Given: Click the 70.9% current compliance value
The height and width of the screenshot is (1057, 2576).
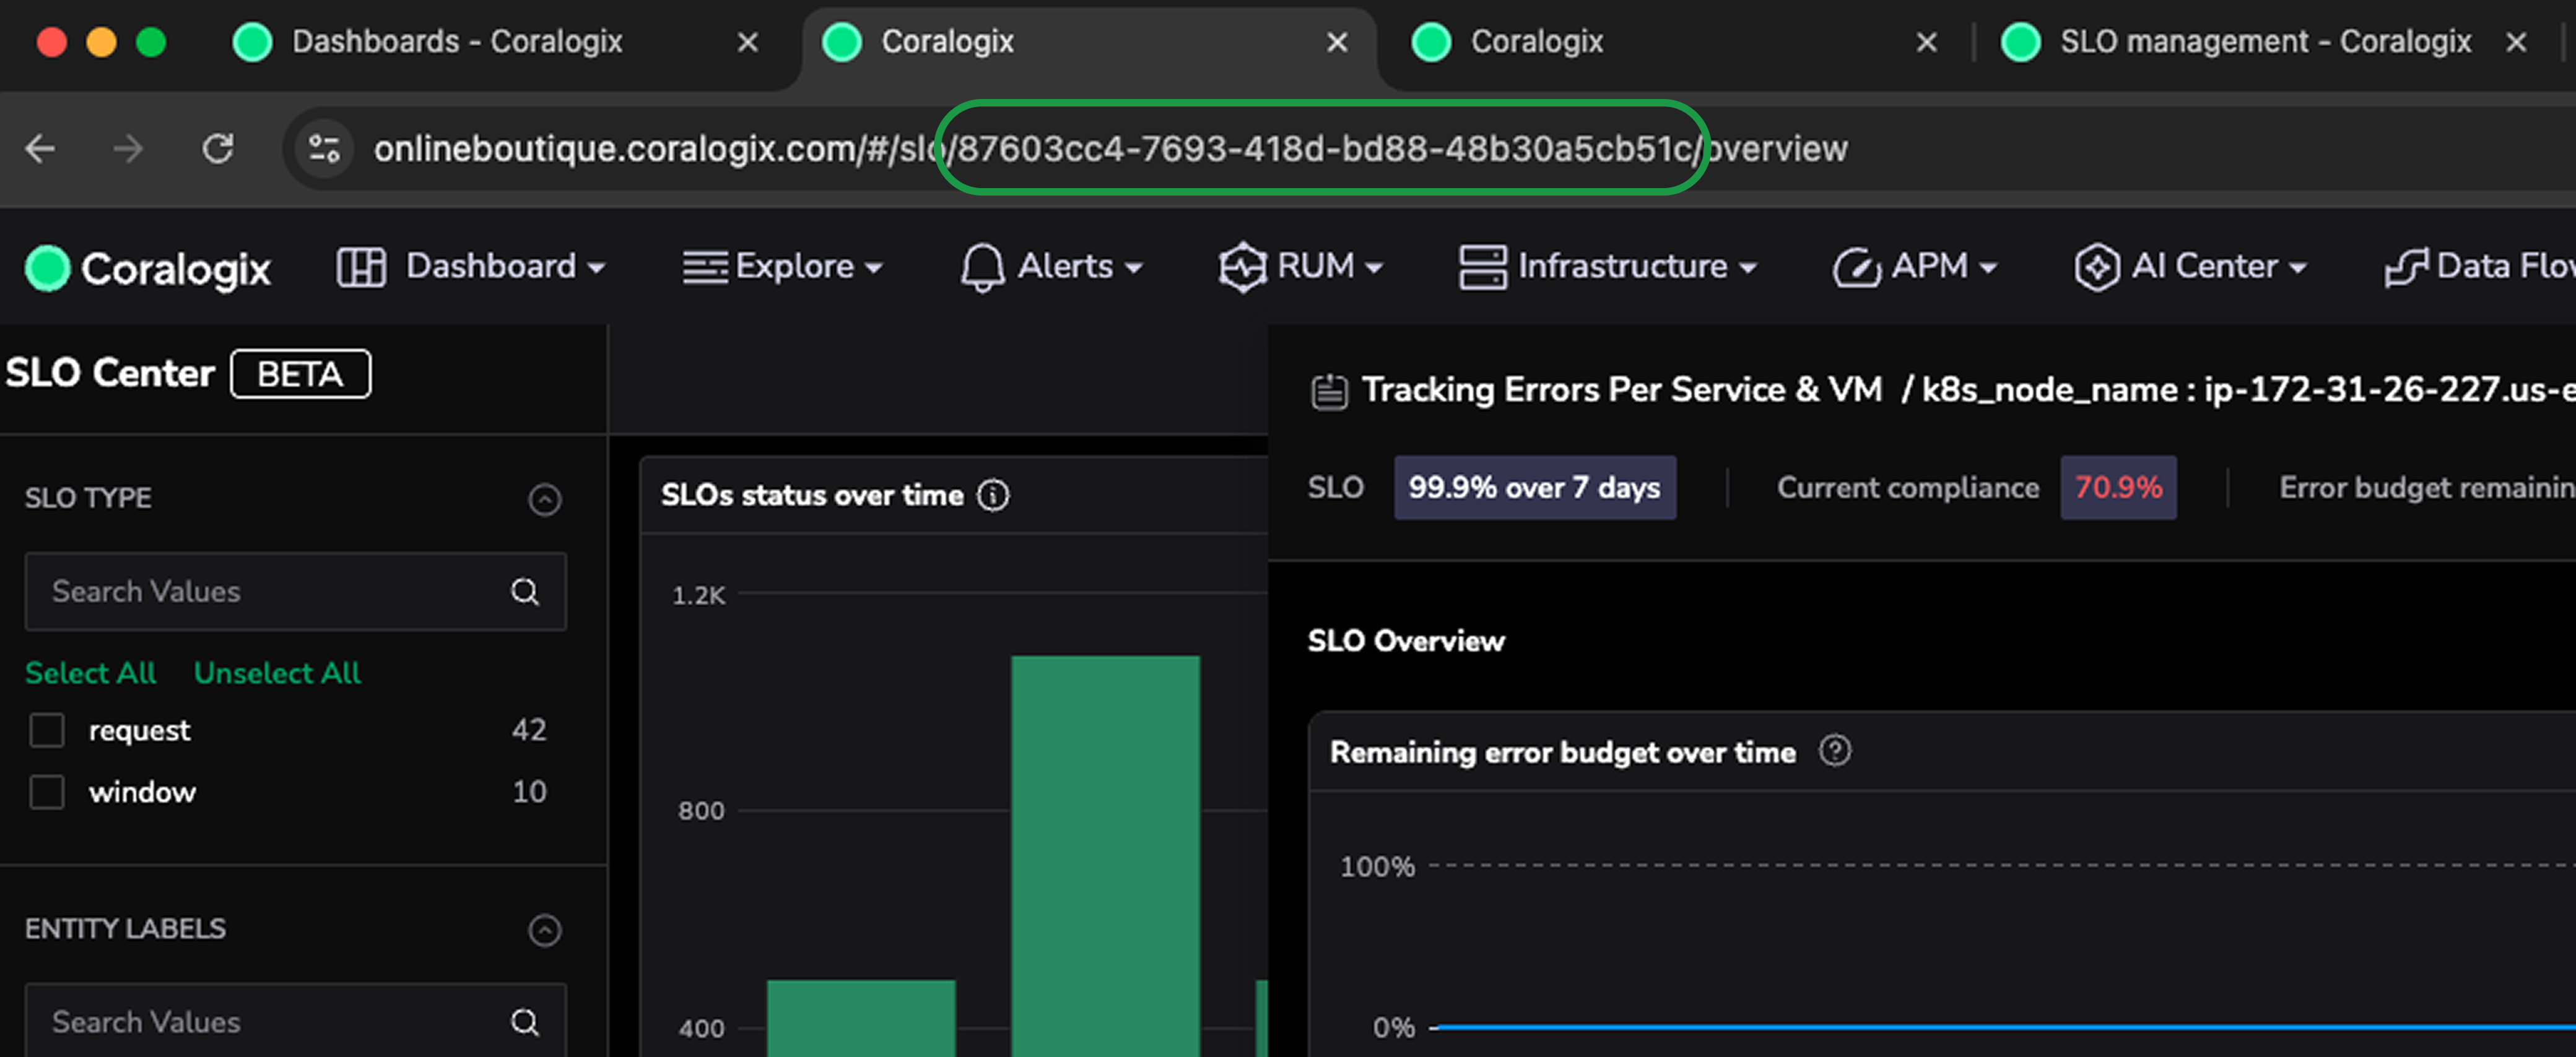Looking at the screenshot, I should tap(2118, 488).
